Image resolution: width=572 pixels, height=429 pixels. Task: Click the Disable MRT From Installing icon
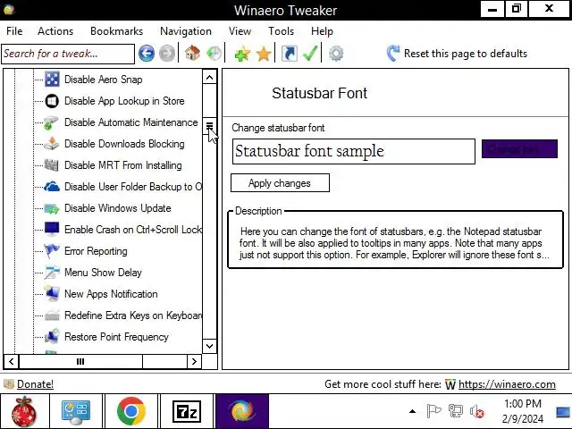pos(52,164)
